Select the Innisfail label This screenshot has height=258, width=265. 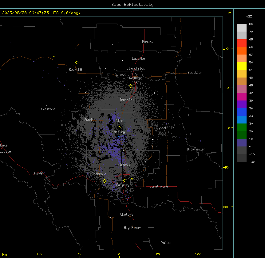point(128,100)
